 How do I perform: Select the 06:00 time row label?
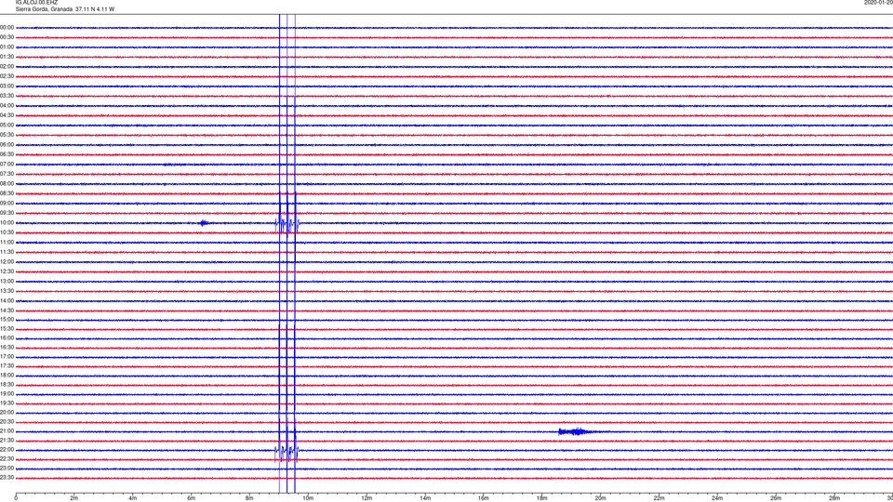(7, 145)
